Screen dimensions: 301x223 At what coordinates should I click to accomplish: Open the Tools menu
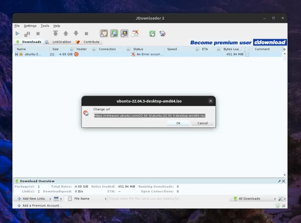click(45, 26)
